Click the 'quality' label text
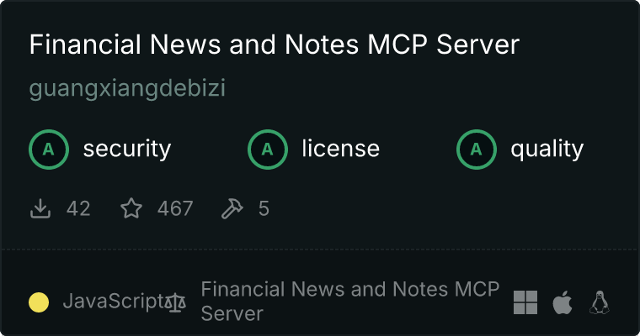 coord(547,149)
